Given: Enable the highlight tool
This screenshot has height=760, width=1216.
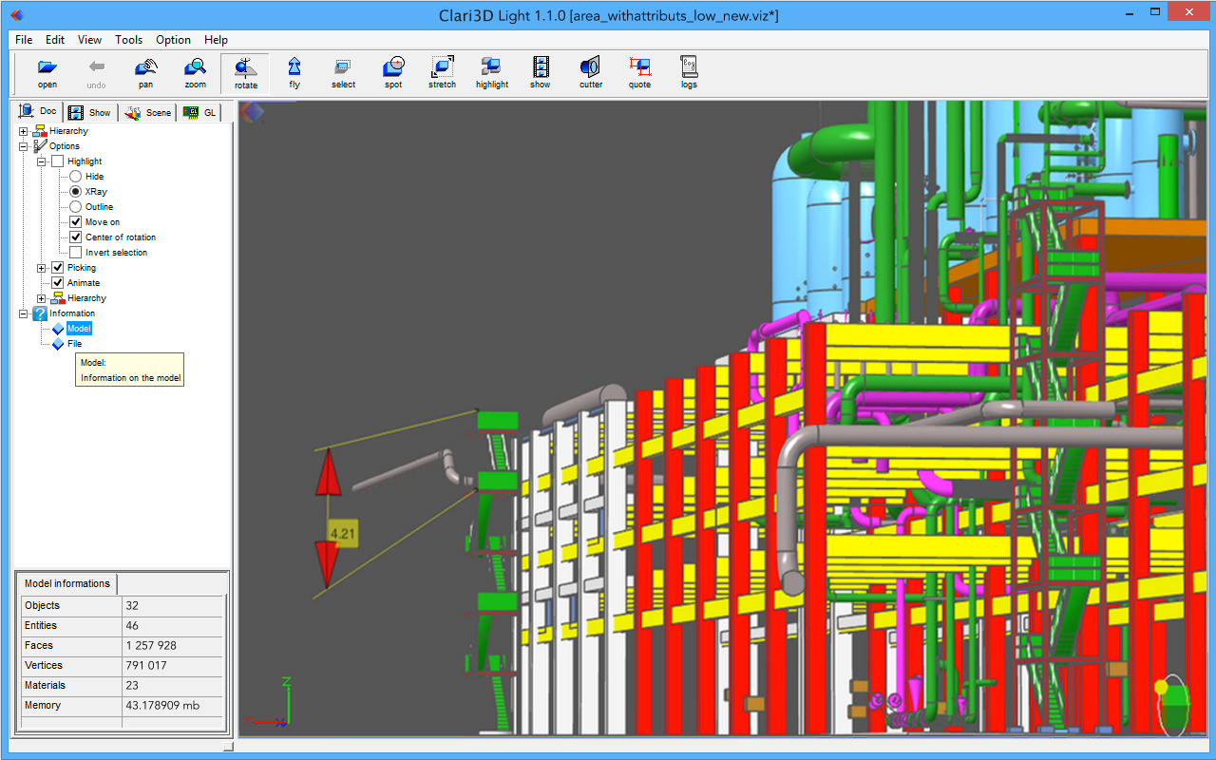Looking at the screenshot, I should click(x=492, y=73).
